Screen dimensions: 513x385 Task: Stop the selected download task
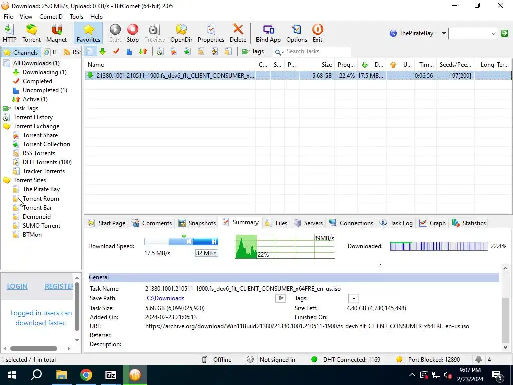click(x=132, y=33)
